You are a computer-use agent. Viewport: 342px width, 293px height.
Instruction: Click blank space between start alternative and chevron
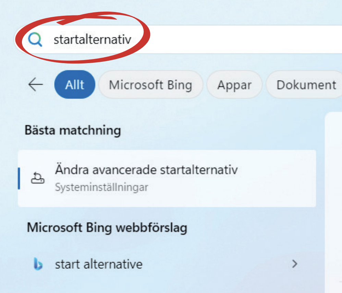pos(216,264)
